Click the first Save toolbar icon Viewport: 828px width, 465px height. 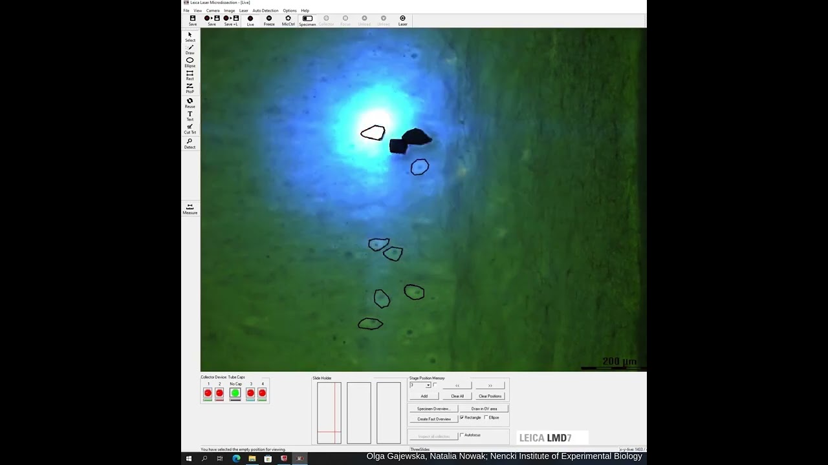(193, 21)
